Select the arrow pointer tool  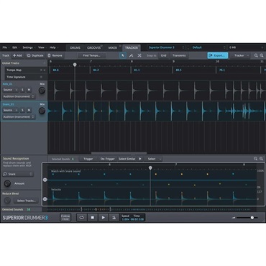point(123,55)
